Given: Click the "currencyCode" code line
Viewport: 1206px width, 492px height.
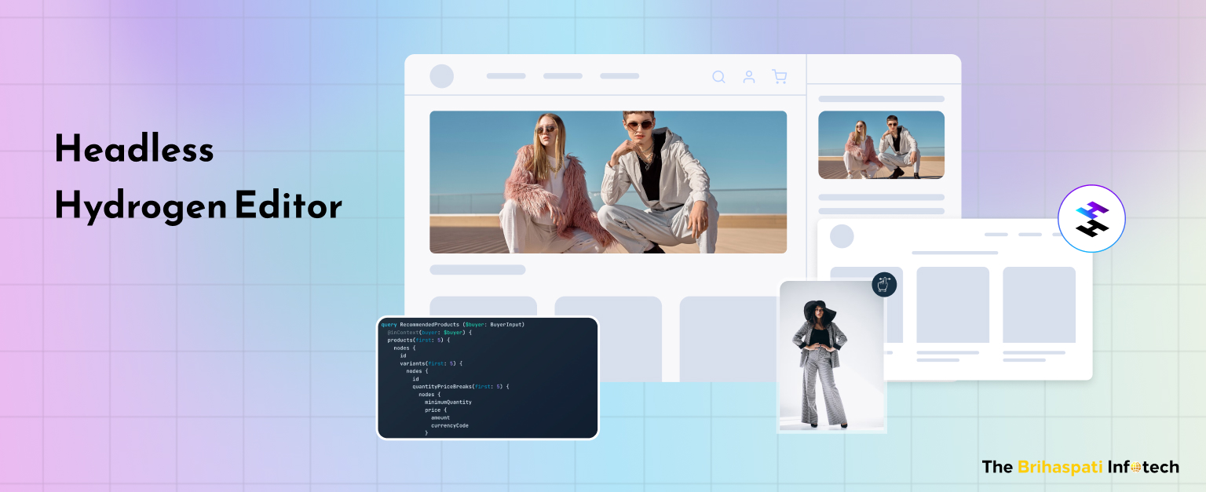Looking at the screenshot, I should pos(450,425).
